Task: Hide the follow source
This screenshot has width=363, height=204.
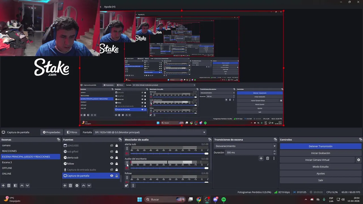Action: [112, 163]
